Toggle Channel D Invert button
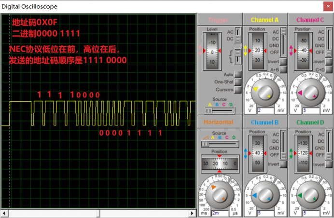This screenshot has height=218, width=334. tap(329, 164)
